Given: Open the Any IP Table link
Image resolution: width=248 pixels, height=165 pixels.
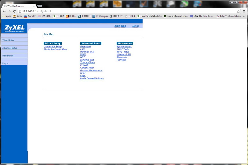Looking at the screenshot, I should (x=123, y=52).
